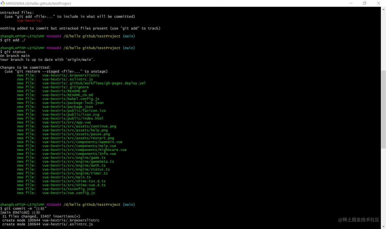This screenshot has width=386, height=229.
Task: Close the MINGW64 terminal window
Action: click(379, 3)
